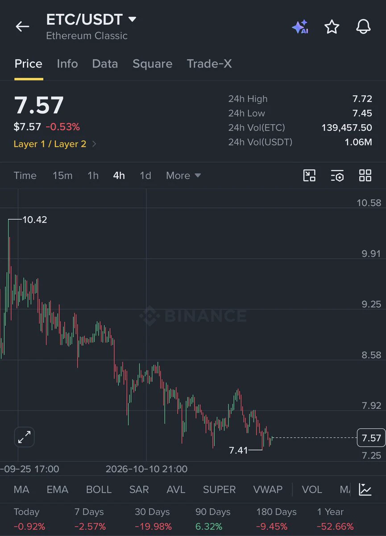Viewport: 386px width, 536px height.
Task: Open Layer 1 / Layer 2 category
Action: coord(55,144)
